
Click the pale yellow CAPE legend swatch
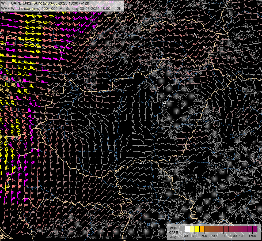[192, 229]
